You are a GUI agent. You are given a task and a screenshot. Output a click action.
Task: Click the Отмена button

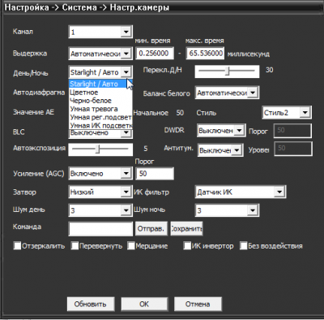198,304
